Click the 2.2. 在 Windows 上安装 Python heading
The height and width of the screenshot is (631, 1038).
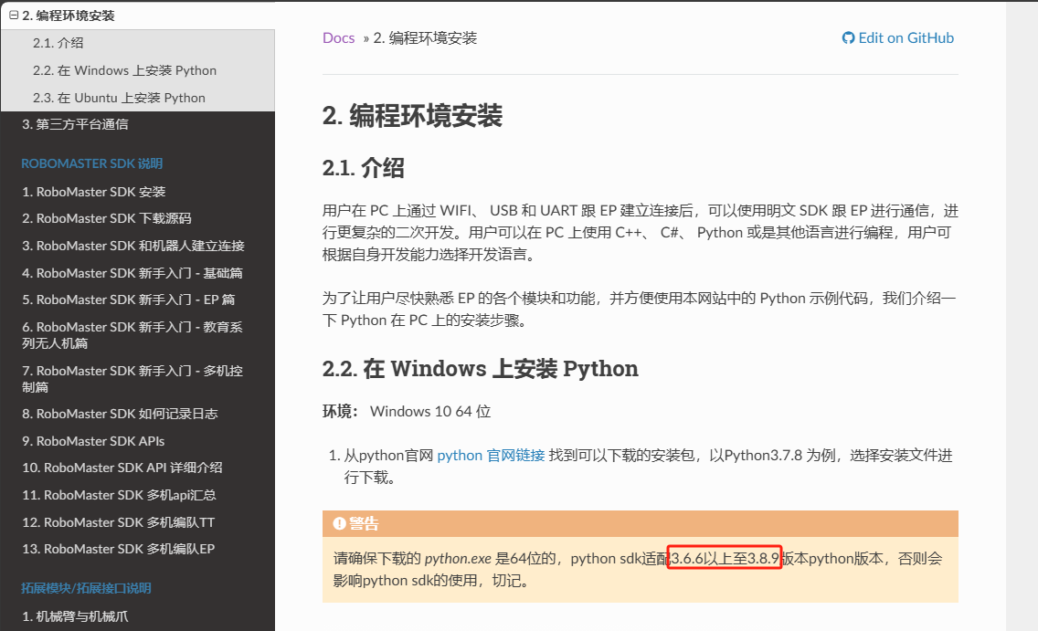(x=480, y=368)
